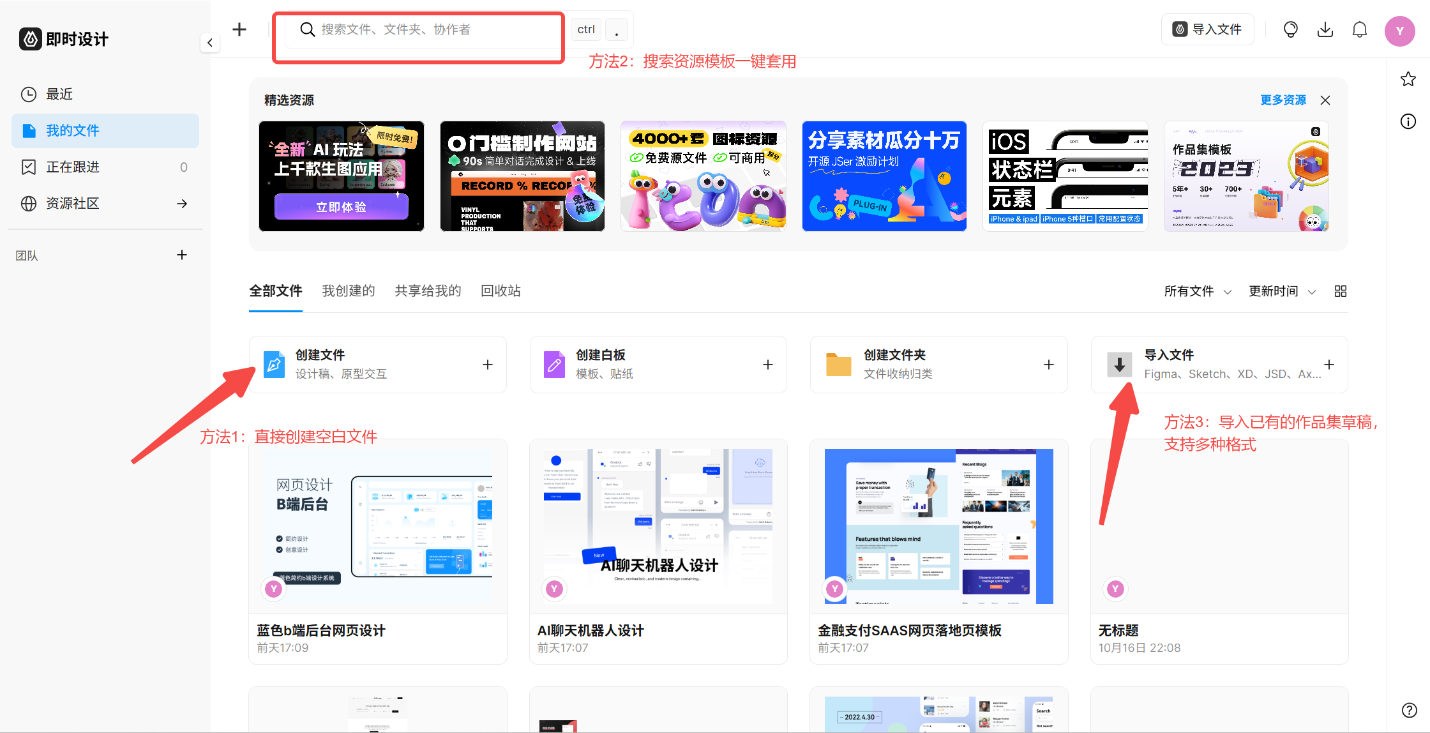
Task: Click the notification bell icon
Action: click(1359, 29)
